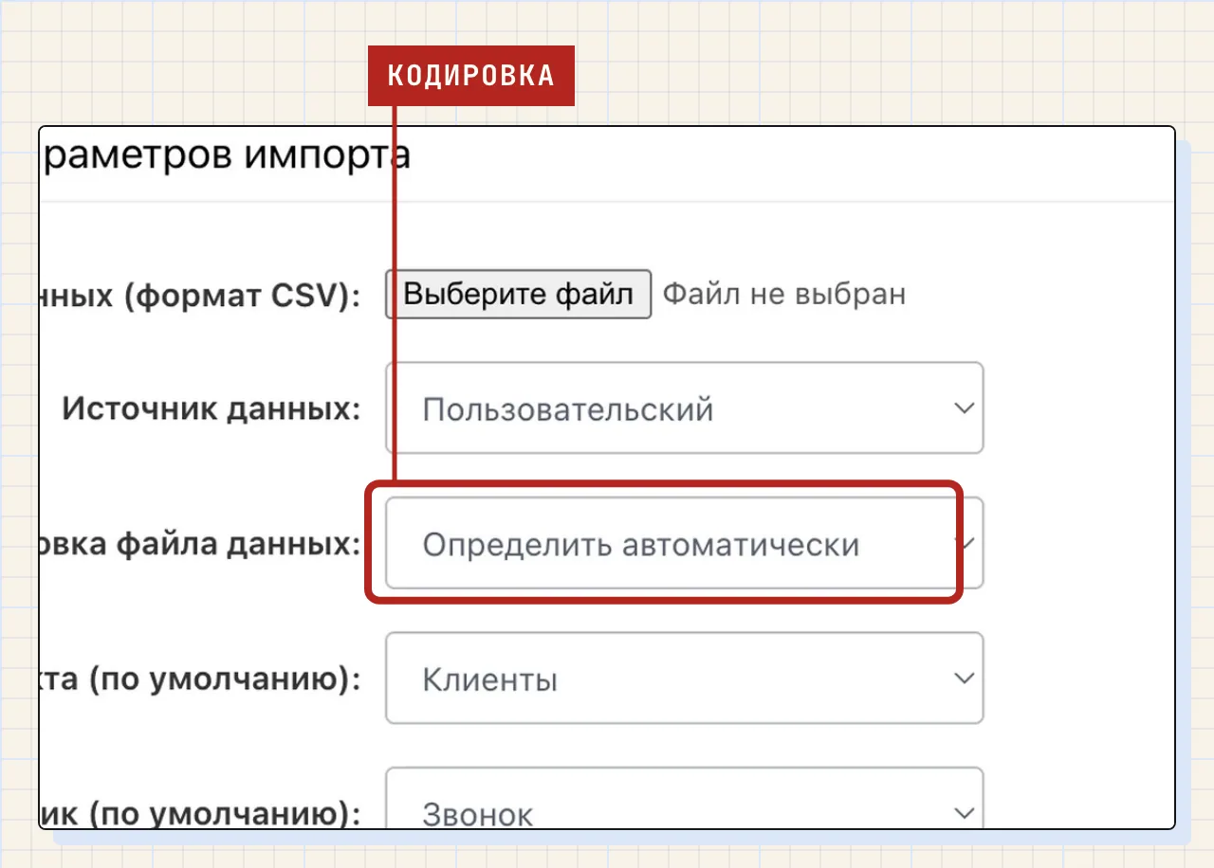Image resolution: width=1214 pixels, height=868 pixels.
Task: Click the 'файла данных:' encoding label
Action: tap(239, 545)
